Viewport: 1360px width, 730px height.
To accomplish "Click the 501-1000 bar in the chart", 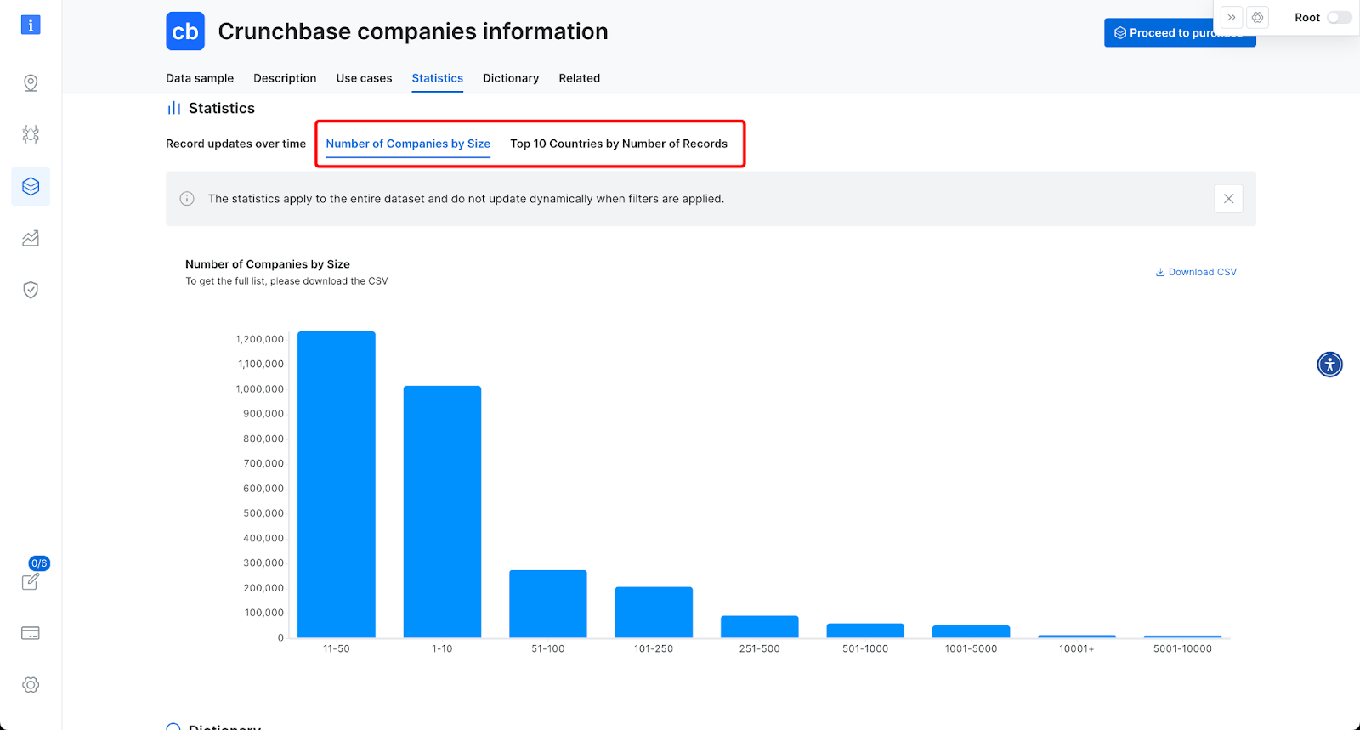I will pyautogui.click(x=865, y=631).
